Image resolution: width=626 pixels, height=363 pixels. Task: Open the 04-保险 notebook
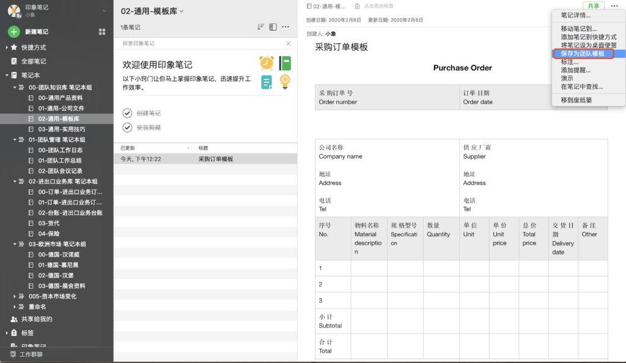tap(49, 234)
